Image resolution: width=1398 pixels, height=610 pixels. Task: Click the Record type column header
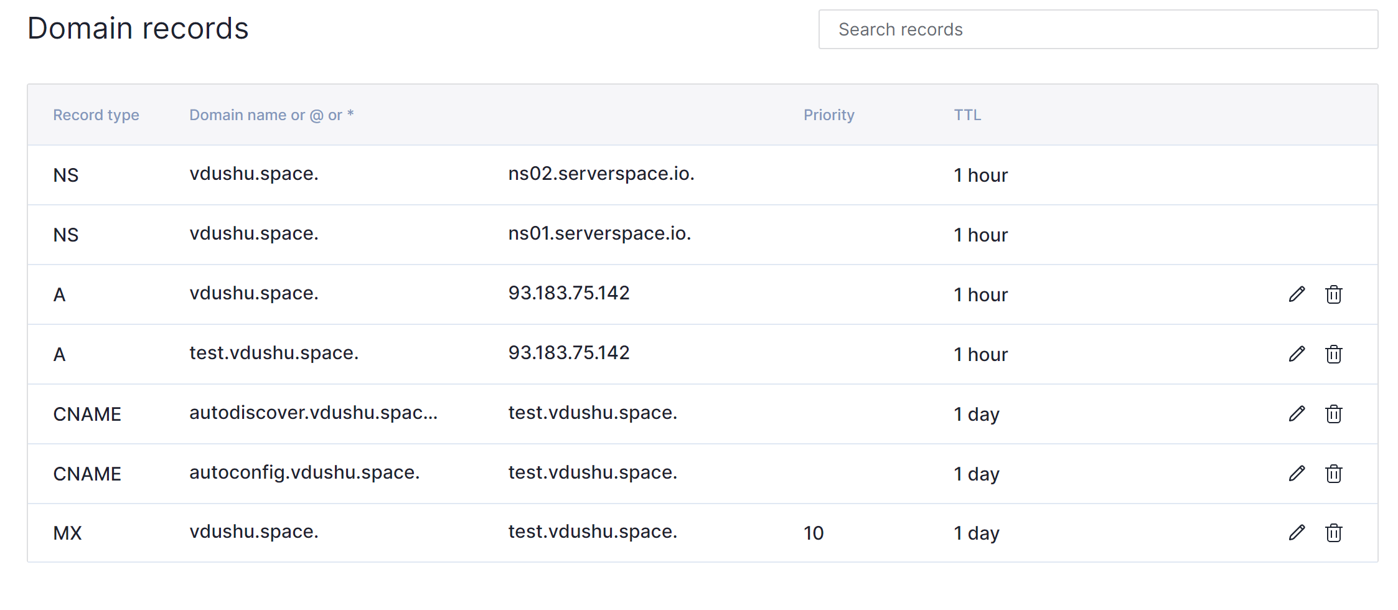tap(96, 115)
